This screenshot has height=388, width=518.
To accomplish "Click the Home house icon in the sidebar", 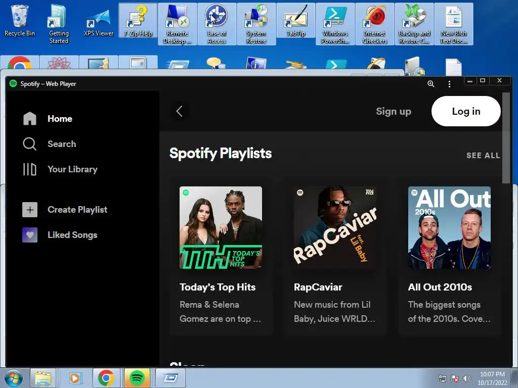I will click(30, 118).
